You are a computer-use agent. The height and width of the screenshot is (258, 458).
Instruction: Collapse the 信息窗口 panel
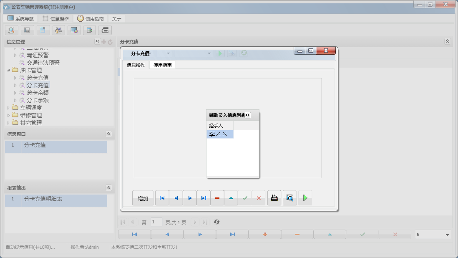click(108, 134)
